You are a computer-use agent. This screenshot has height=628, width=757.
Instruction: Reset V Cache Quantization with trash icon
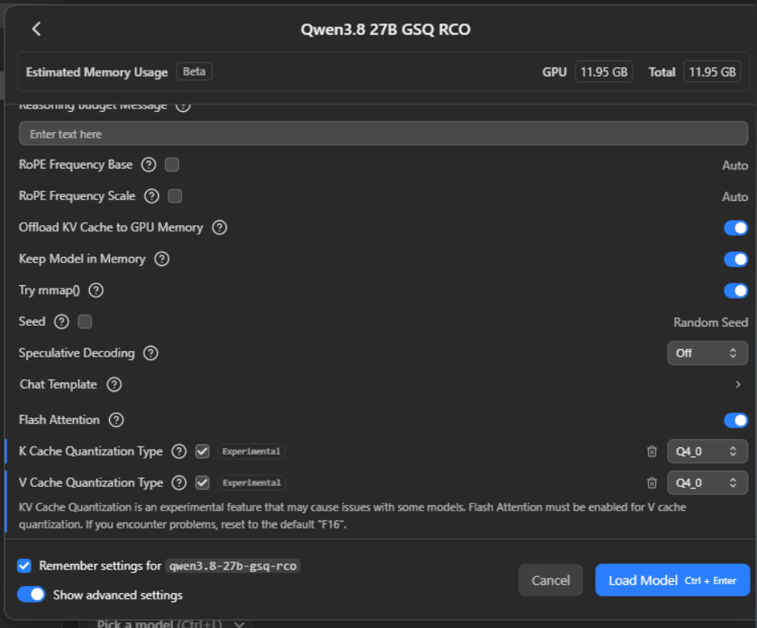(x=652, y=483)
